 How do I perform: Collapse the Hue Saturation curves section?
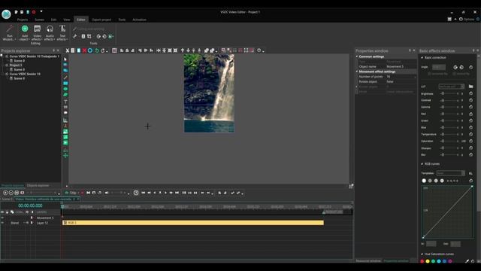pos(422,254)
